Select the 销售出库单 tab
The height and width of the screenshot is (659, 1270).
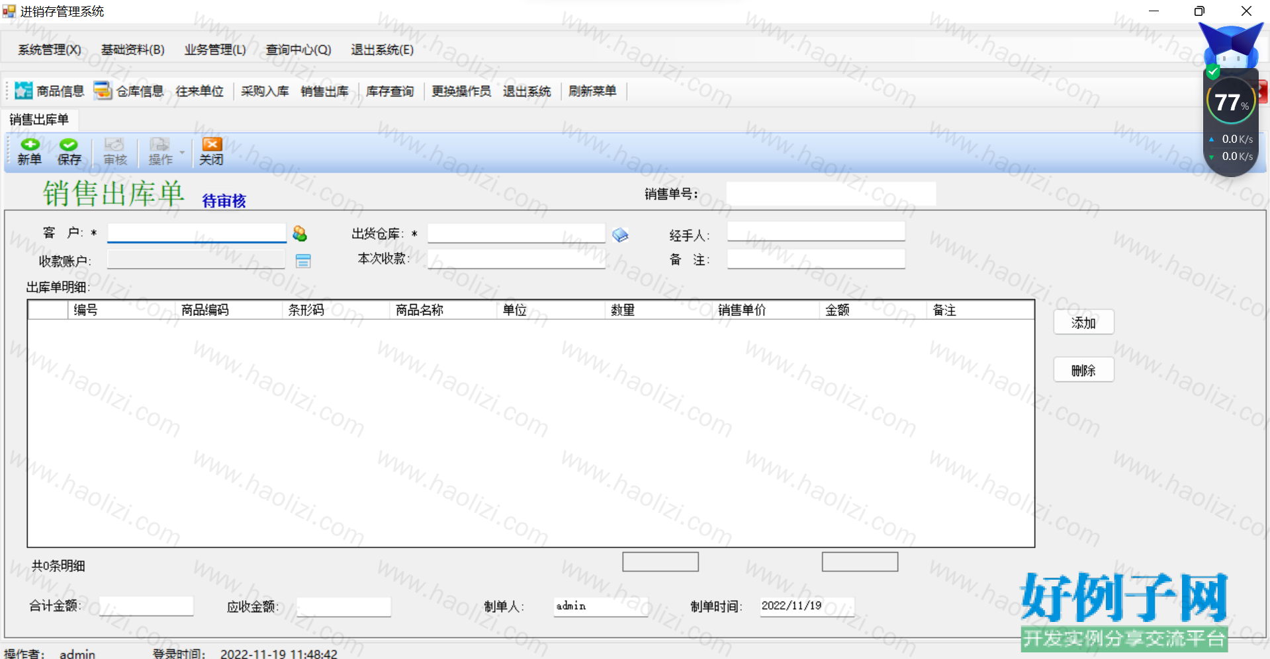39,120
